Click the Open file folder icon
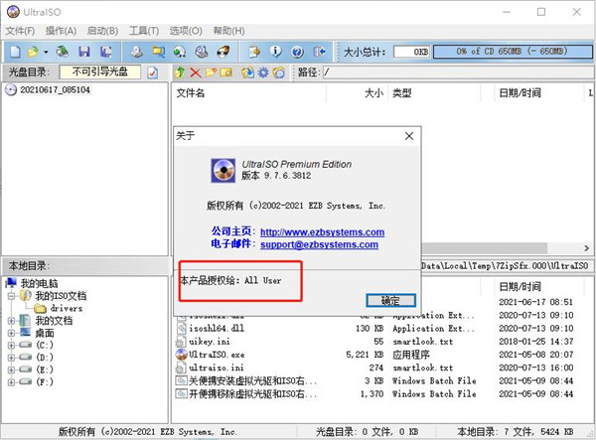Image resolution: width=596 pixels, height=440 pixels. [33, 52]
